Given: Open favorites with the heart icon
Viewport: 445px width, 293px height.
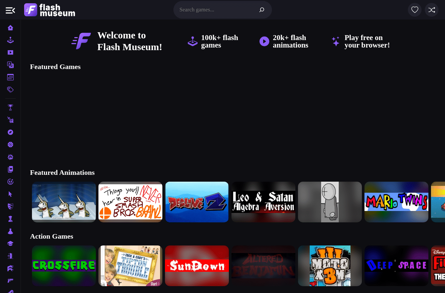Looking at the screenshot, I should coord(415,10).
